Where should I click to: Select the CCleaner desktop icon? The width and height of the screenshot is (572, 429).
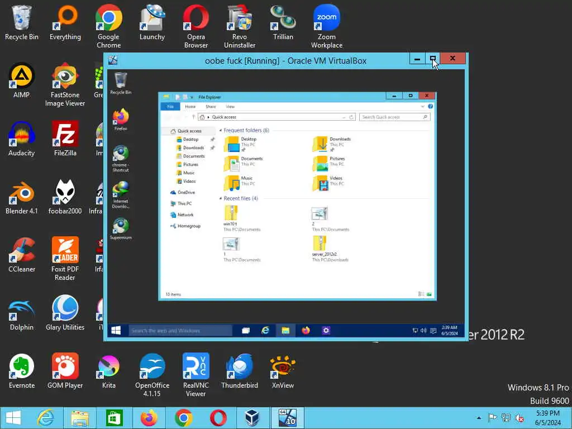22,255
